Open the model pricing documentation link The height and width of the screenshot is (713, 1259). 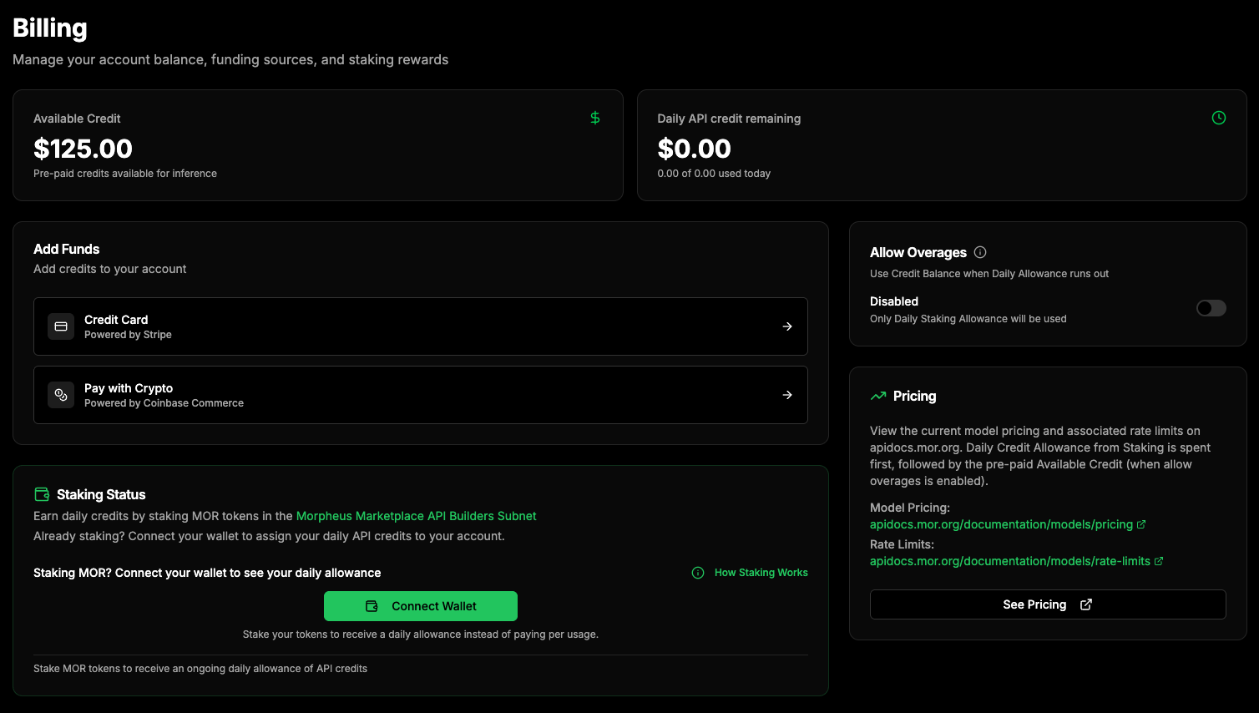(1002, 524)
